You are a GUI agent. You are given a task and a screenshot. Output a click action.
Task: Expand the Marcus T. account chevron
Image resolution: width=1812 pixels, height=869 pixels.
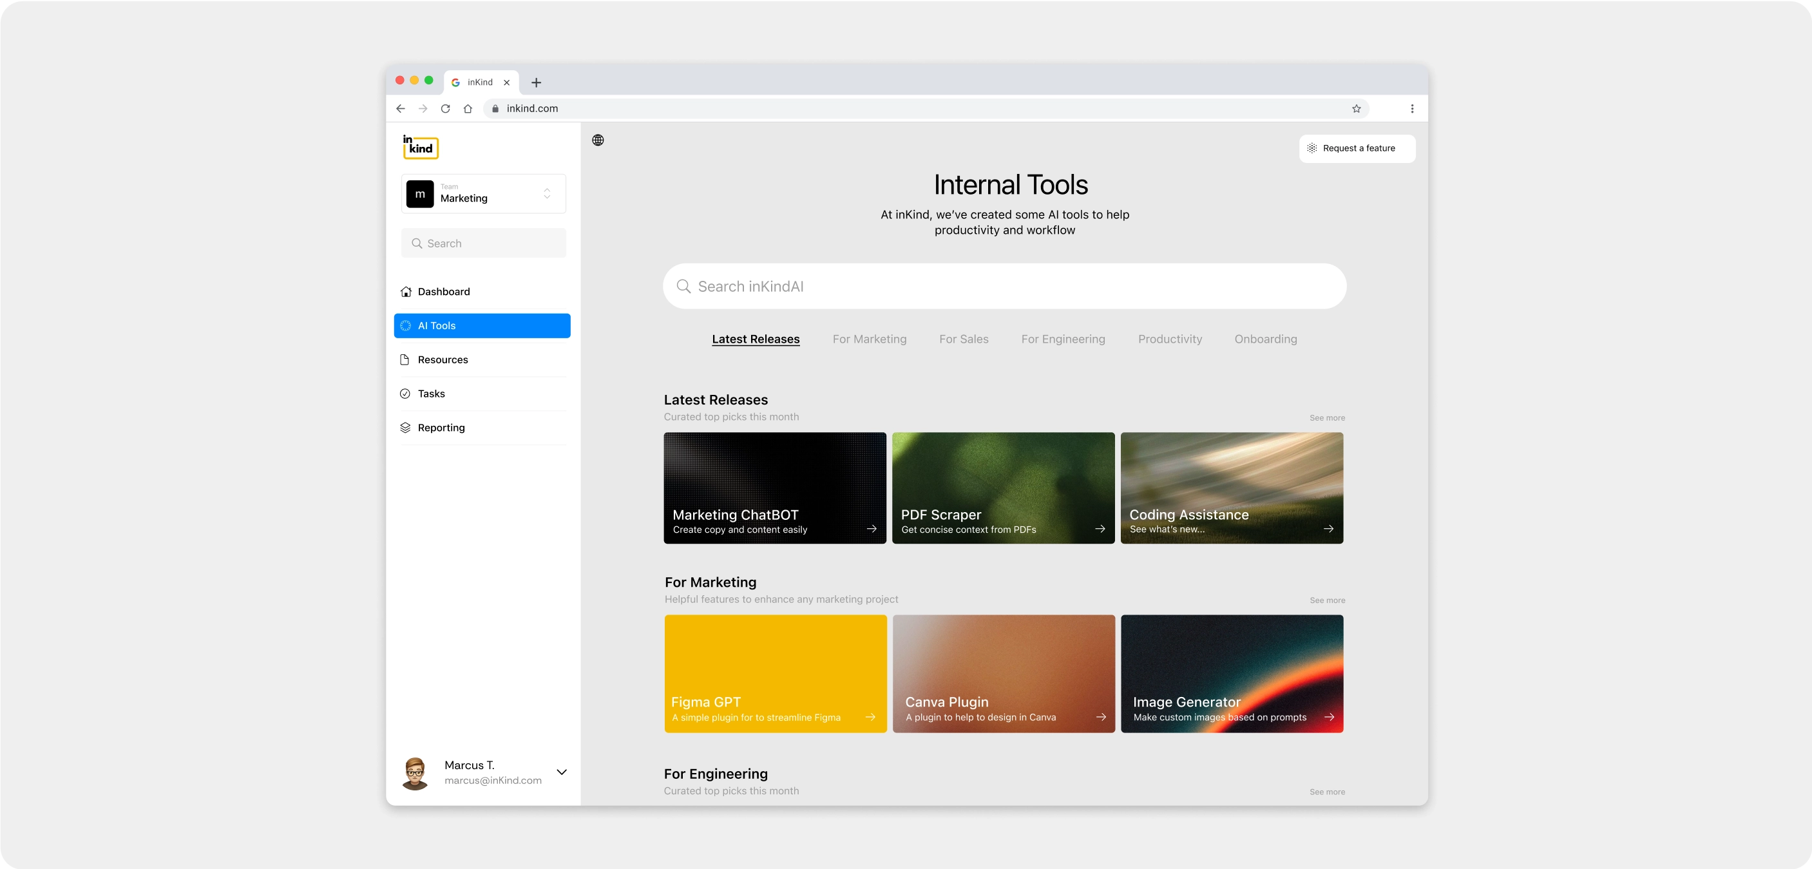click(x=561, y=772)
